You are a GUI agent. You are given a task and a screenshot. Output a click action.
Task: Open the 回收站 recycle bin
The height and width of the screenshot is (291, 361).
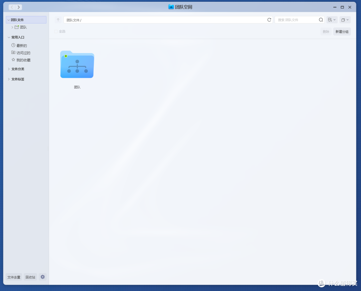click(30, 277)
